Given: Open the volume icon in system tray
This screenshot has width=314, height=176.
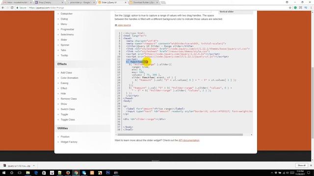Looking at the screenshot, I should click(288, 173).
